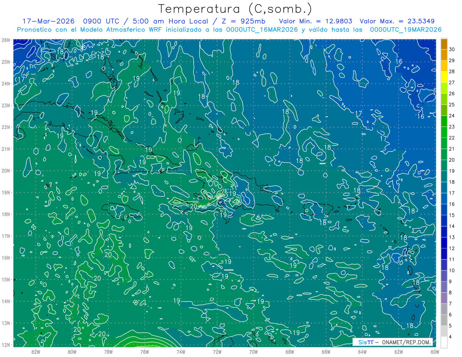
Task: Click the 13N latitude axis label
Action: tap(6, 323)
